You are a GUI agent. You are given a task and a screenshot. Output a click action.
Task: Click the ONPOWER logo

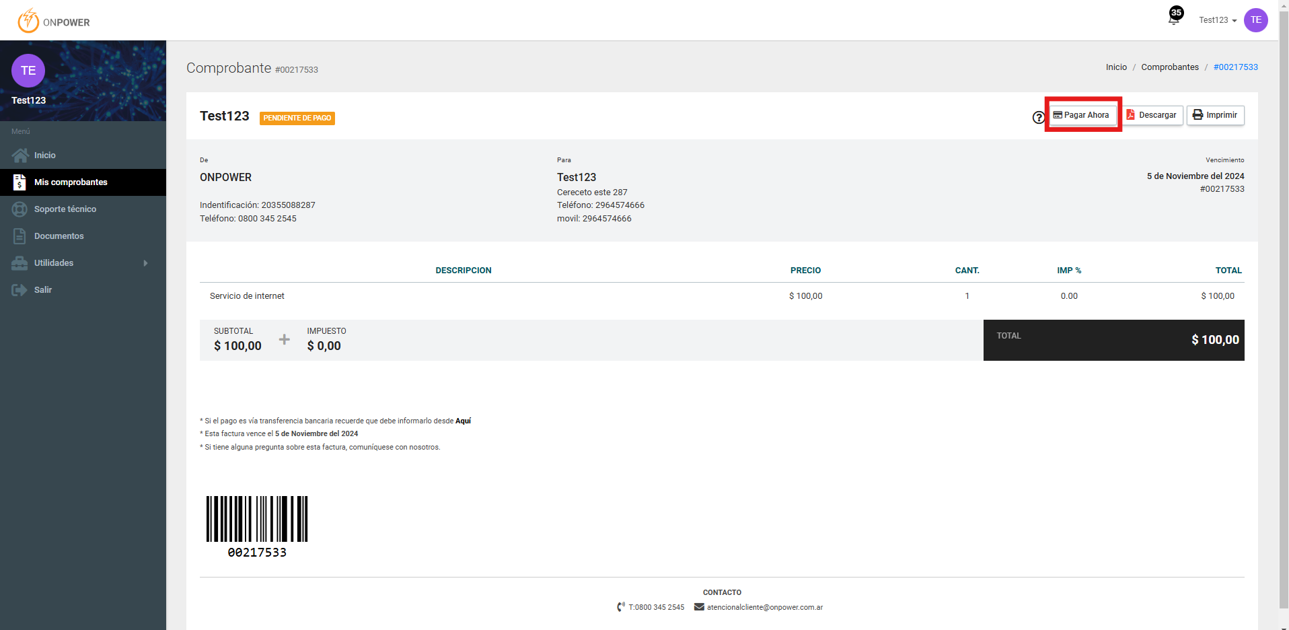coord(54,21)
